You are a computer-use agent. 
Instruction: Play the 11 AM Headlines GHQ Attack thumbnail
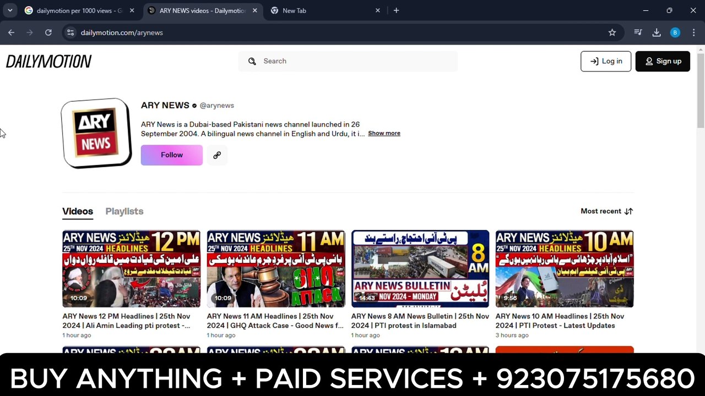pos(276,268)
